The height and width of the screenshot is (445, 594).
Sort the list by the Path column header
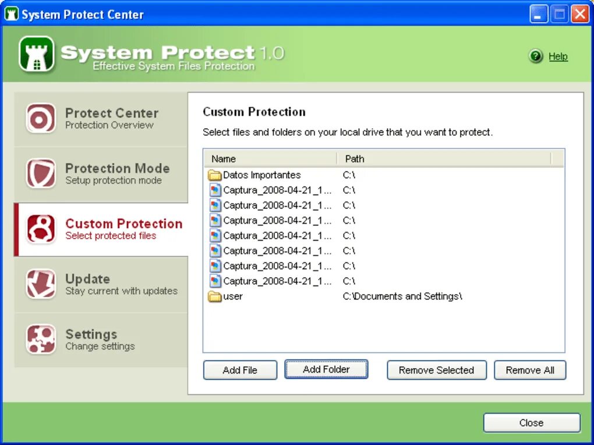pos(444,158)
